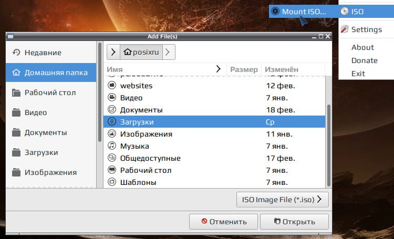This screenshot has width=394, height=239.
Task: Click the Общедоступные share icon in file list
Action: pos(112,158)
